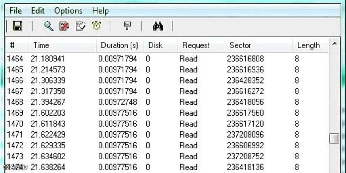Toggle event capture with the magnifier icon
Viewport: 346px width, 173px height.
[48, 26]
